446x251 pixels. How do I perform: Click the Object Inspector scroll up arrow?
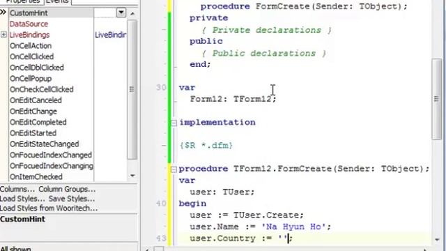coord(132,13)
